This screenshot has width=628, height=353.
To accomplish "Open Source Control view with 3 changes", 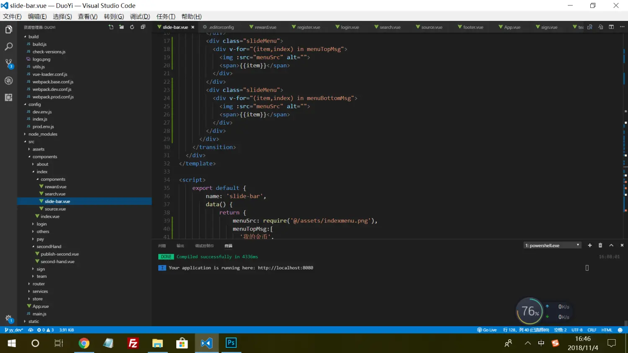I will [x=8, y=64].
